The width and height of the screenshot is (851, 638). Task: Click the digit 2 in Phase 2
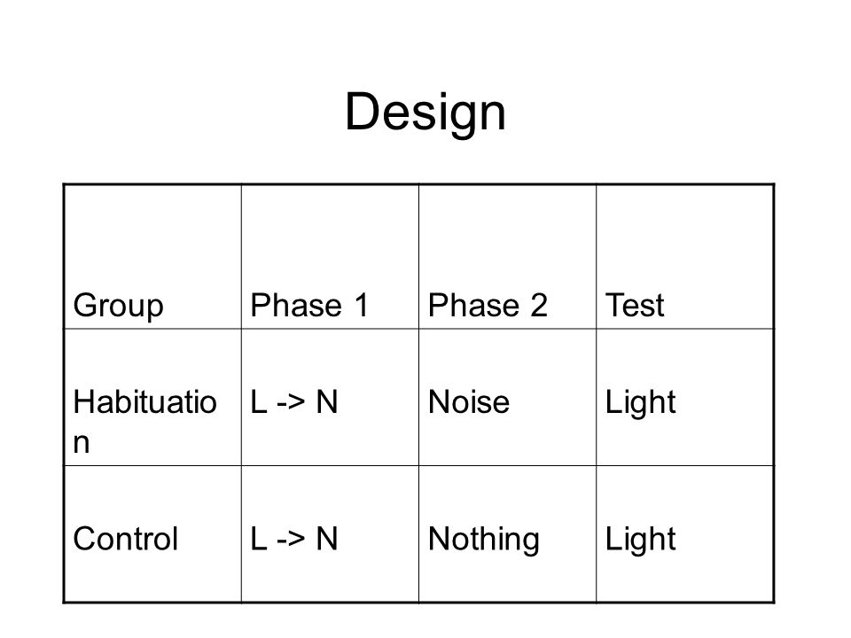538,305
